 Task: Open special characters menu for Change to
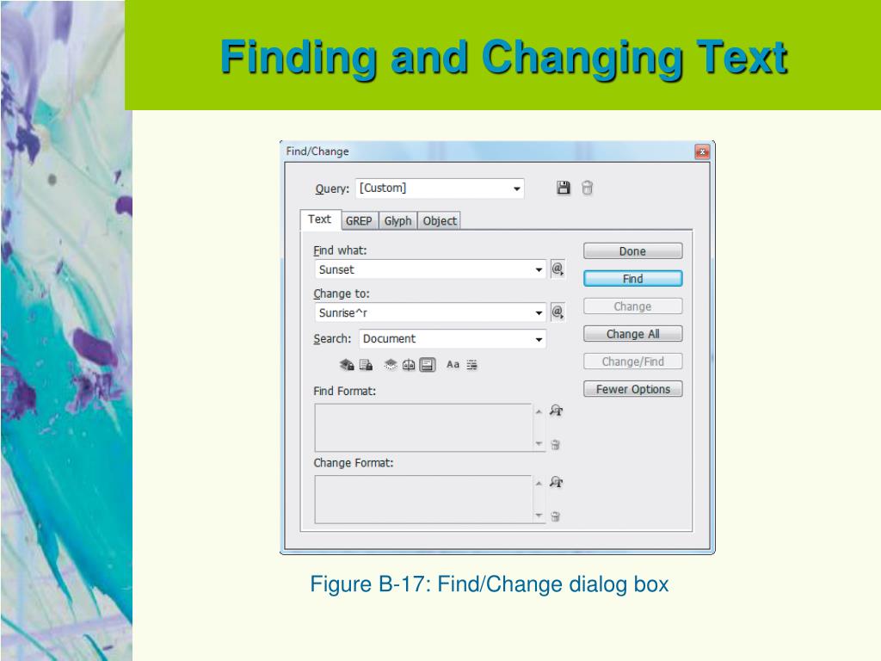coord(558,312)
